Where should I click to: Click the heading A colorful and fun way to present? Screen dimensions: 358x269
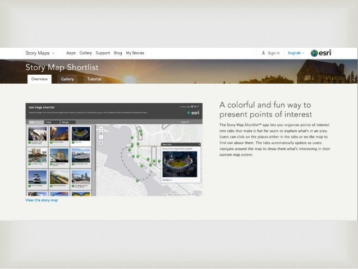(265, 110)
